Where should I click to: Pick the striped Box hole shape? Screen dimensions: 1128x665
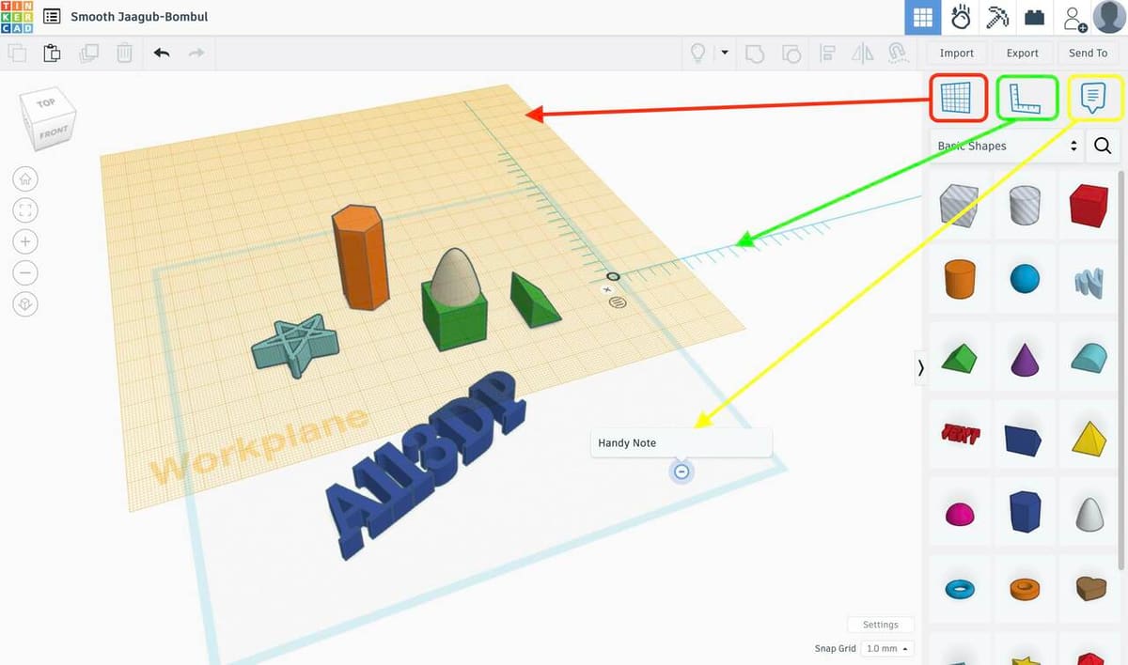pyautogui.click(x=958, y=203)
